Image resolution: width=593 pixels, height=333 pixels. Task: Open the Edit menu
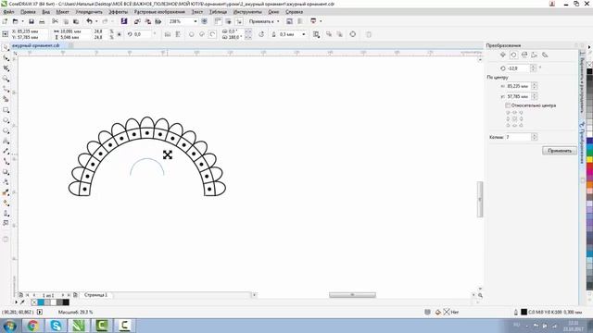28,12
